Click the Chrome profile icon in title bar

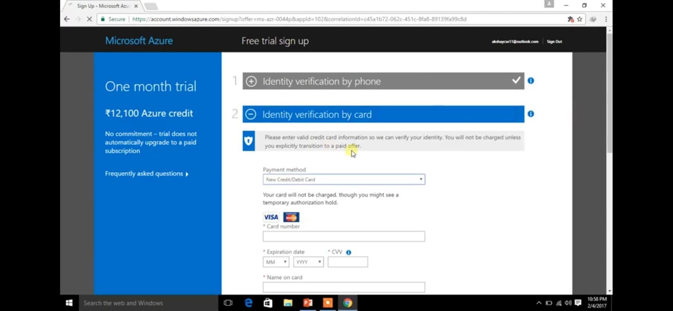[x=549, y=4]
